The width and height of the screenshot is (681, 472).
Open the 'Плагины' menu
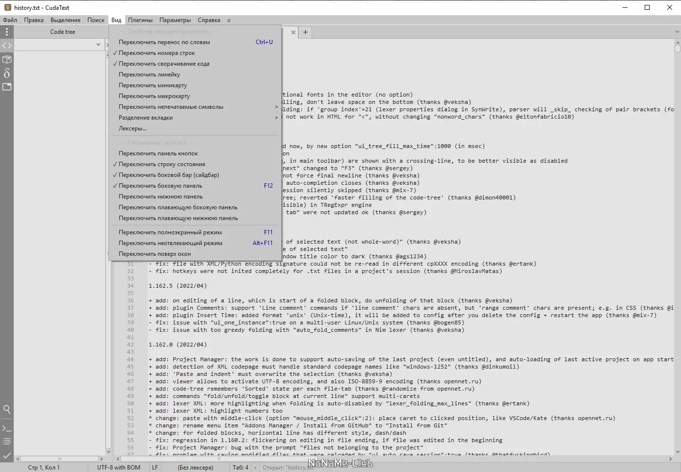[140, 20]
